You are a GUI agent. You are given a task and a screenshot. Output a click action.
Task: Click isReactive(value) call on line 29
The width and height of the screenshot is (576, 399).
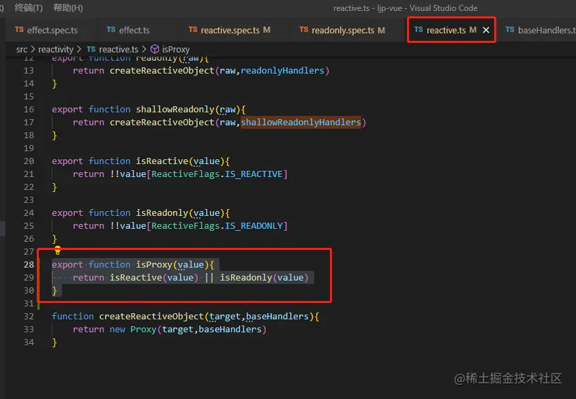coord(154,278)
